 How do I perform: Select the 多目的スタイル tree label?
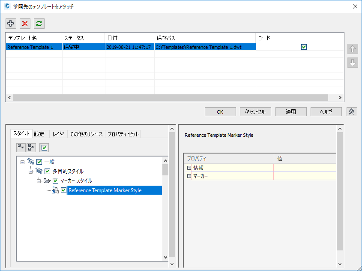(68, 172)
